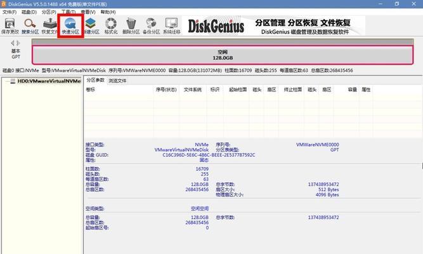Launch the 恢复文件 file recovery tool
Image resolution: width=423 pixels, height=254 pixels.
click(49, 26)
